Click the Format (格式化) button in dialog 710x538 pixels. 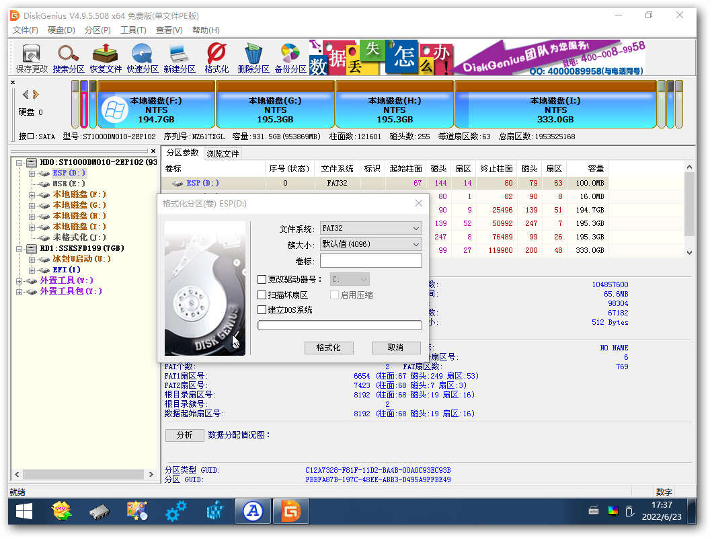pos(328,347)
